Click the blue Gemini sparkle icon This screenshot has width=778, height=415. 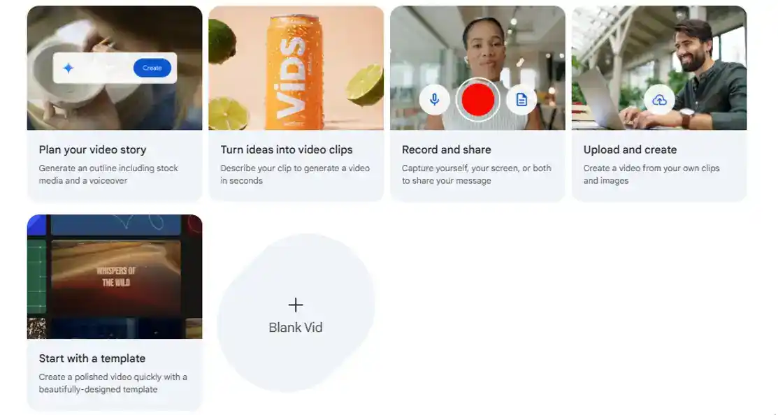(x=69, y=68)
